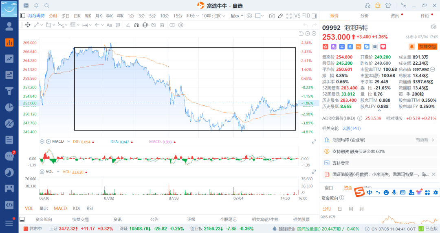The width and height of the screenshot is (440, 233).
Task: Remove the VOL indicator with x circle
Action: pyautogui.click(x=42, y=172)
